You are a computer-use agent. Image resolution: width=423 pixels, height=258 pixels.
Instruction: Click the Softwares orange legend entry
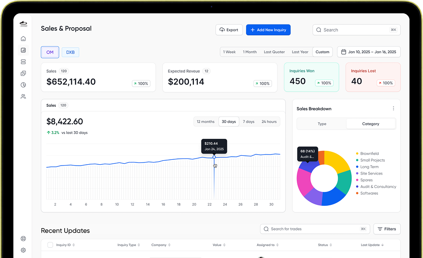pos(367,193)
